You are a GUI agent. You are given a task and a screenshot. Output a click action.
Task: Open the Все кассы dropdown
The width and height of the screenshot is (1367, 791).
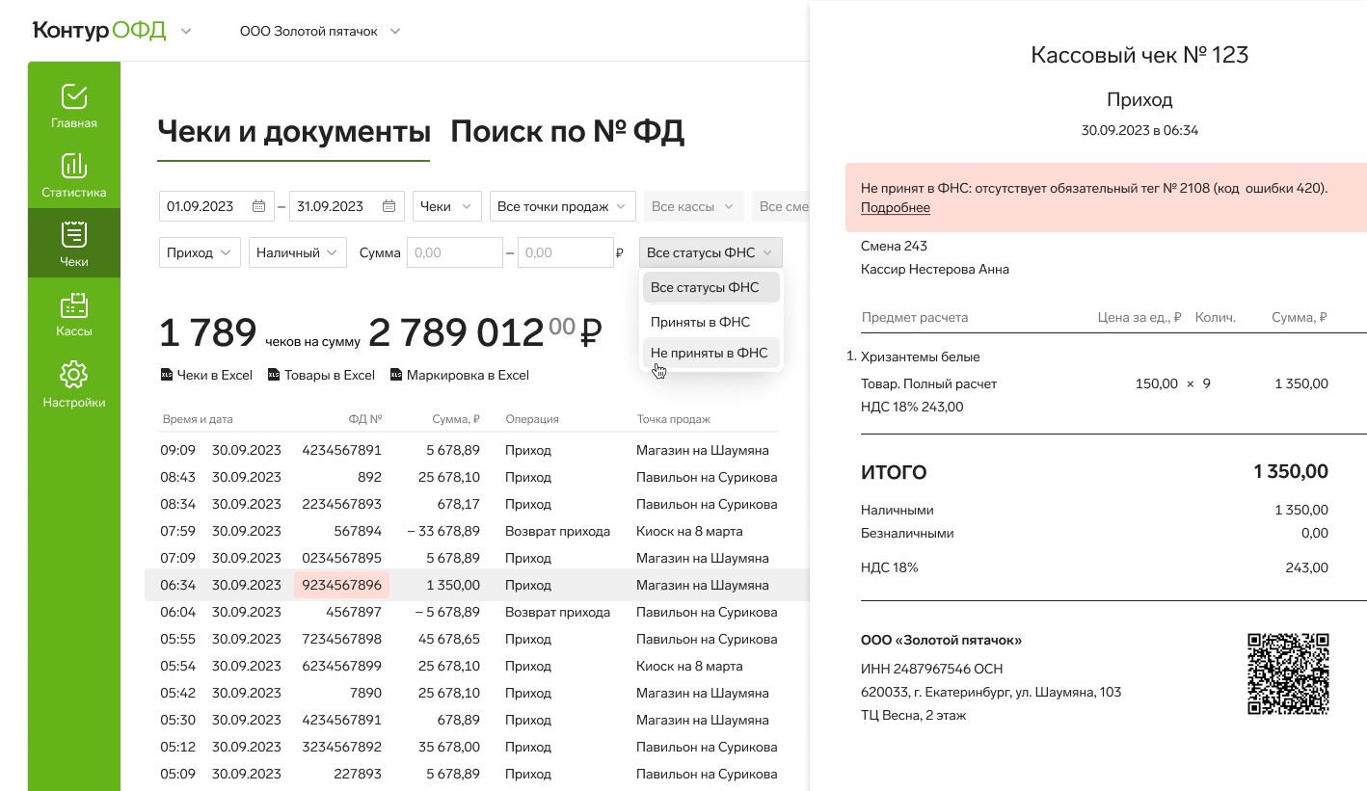pyautogui.click(x=694, y=206)
